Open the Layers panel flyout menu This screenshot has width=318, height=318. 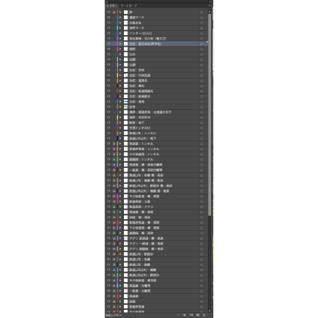pyautogui.click(x=210, y=6)
